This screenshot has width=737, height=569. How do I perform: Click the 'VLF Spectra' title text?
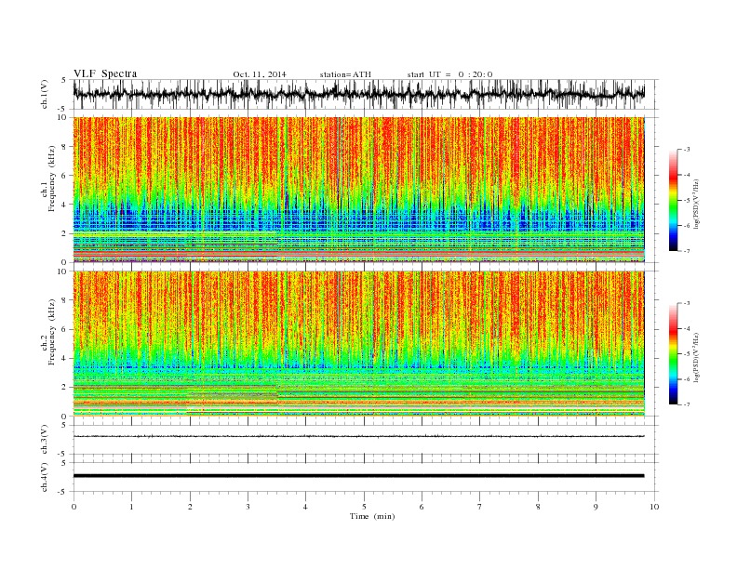coord(105,73)
